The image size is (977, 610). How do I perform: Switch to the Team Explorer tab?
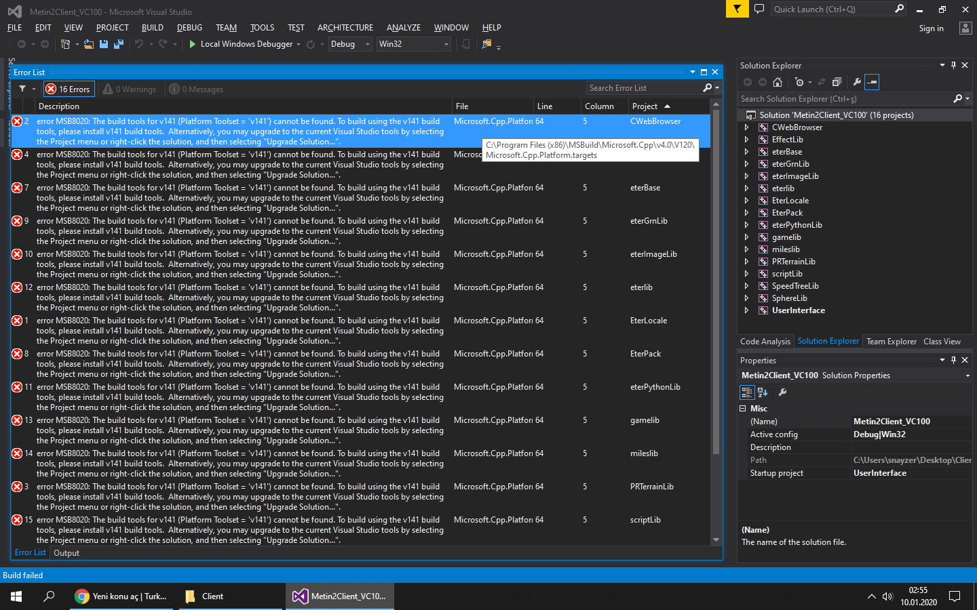(892, 342)
